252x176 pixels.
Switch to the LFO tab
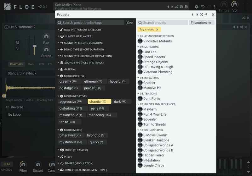tap(41, 64)
